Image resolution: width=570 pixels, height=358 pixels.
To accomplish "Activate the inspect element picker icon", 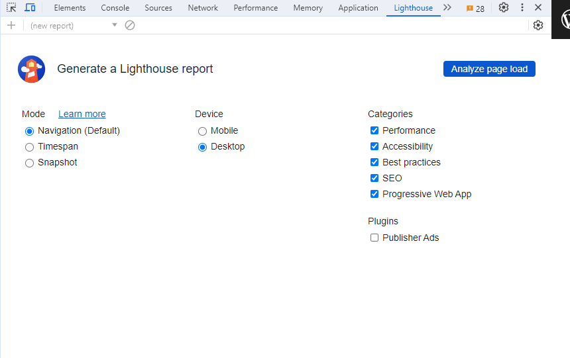I will (11, 8).
